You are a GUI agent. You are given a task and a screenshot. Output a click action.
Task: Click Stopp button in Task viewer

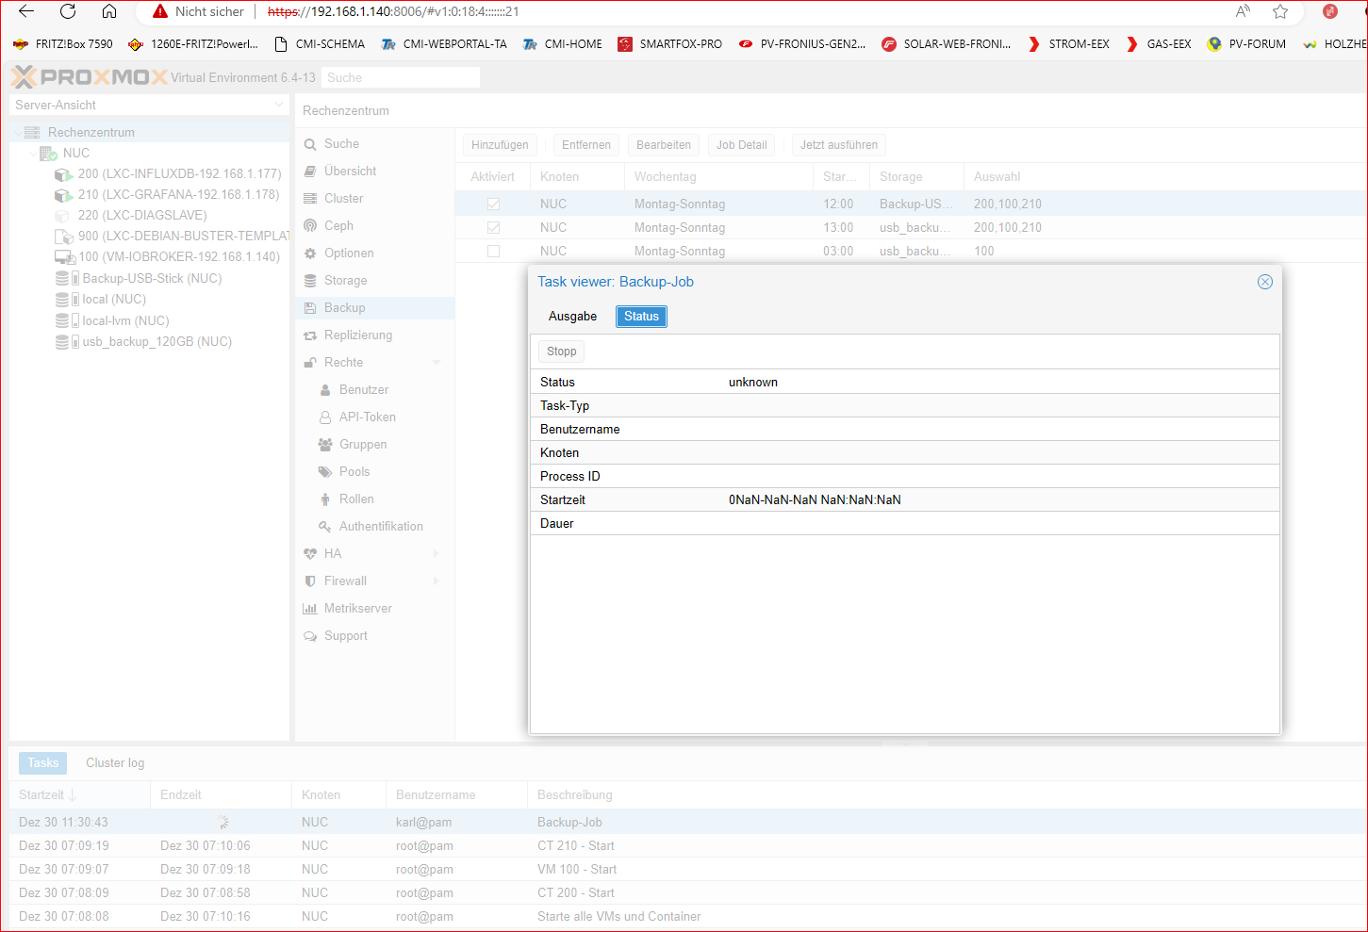[562, 351]
